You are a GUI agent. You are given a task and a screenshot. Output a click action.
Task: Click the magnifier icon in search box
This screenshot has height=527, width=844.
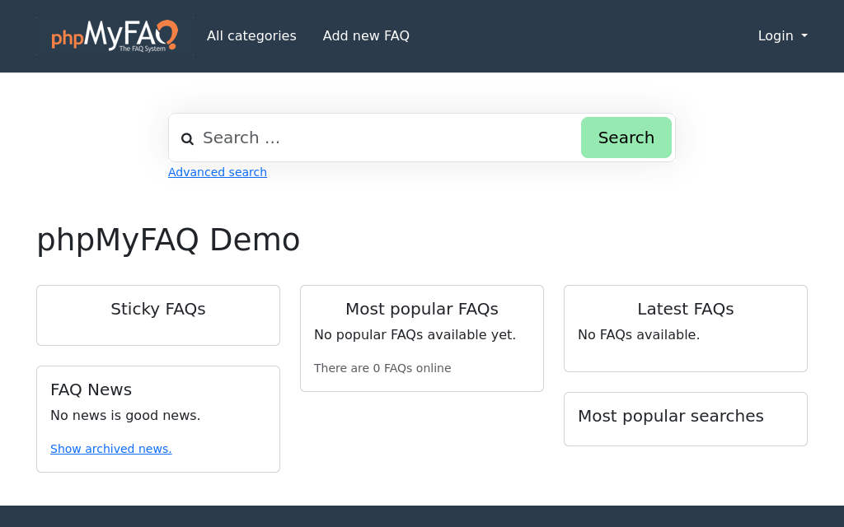click(x=187, y=138)
